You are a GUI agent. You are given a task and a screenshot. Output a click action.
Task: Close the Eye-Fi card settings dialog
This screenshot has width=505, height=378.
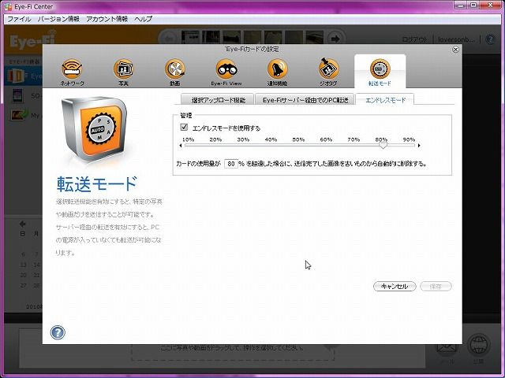click(x=455, y=49)
